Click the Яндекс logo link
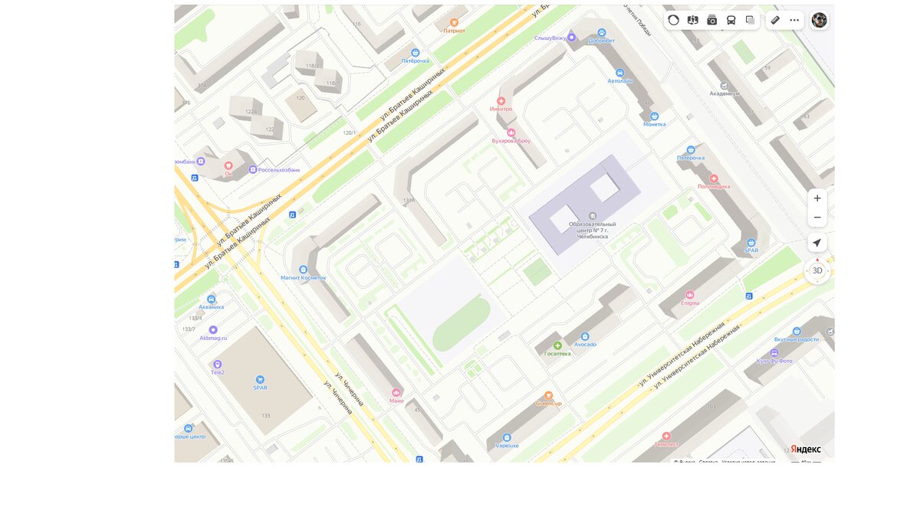The image size is (920, 517). point(806,449)
